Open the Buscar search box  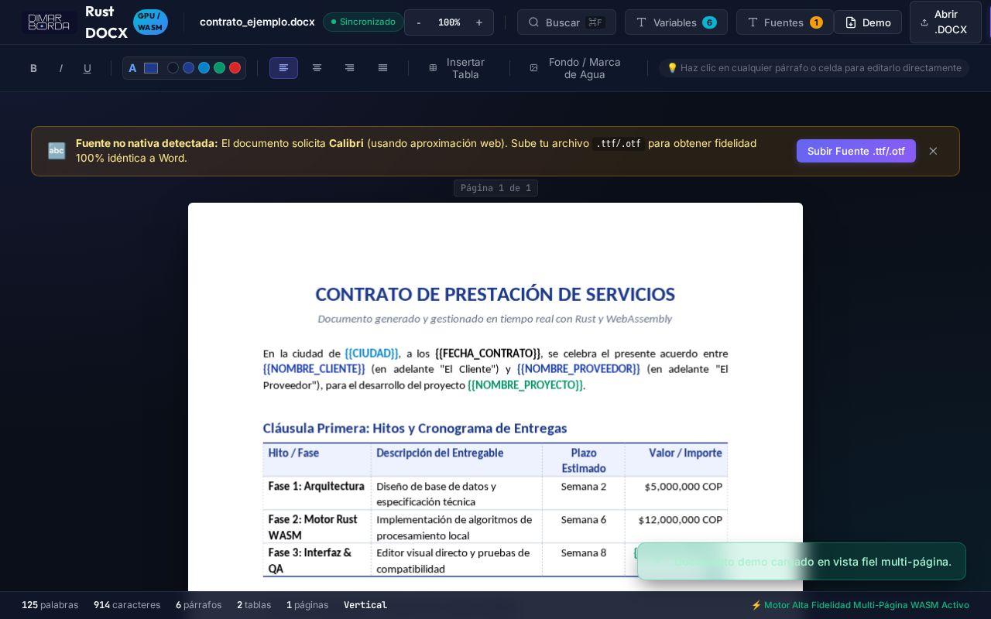click(567, 22)
